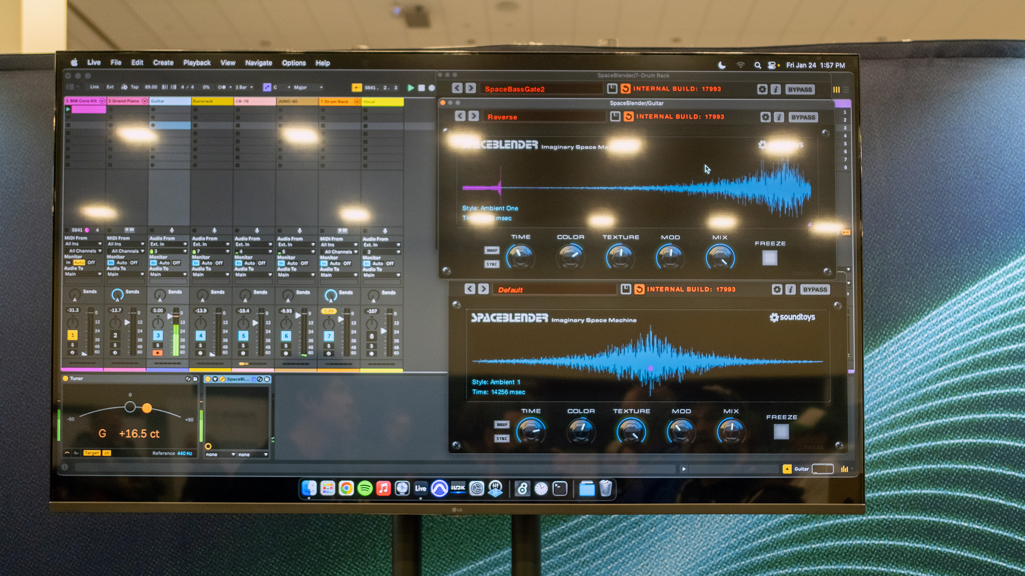Click Target button in Tuner

click(92, 453)
